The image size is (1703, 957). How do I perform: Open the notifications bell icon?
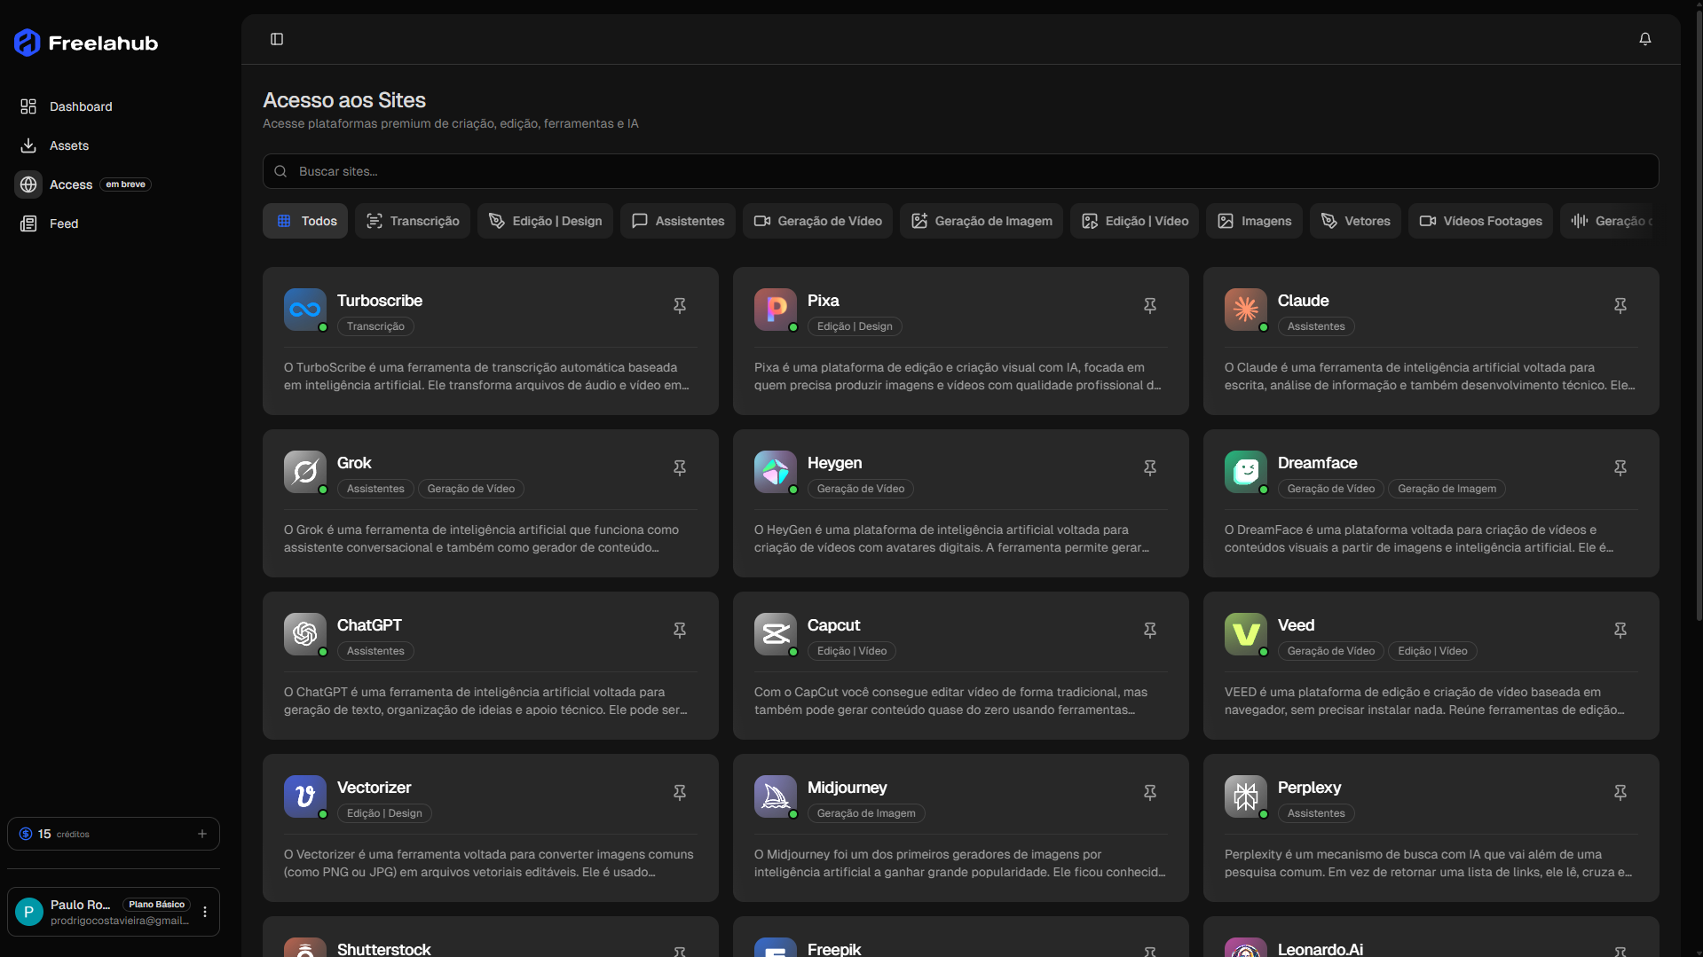point(1644,39)
